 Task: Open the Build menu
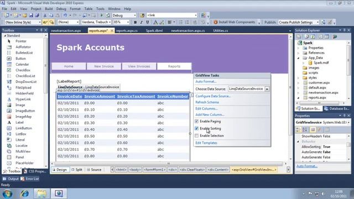49,9
